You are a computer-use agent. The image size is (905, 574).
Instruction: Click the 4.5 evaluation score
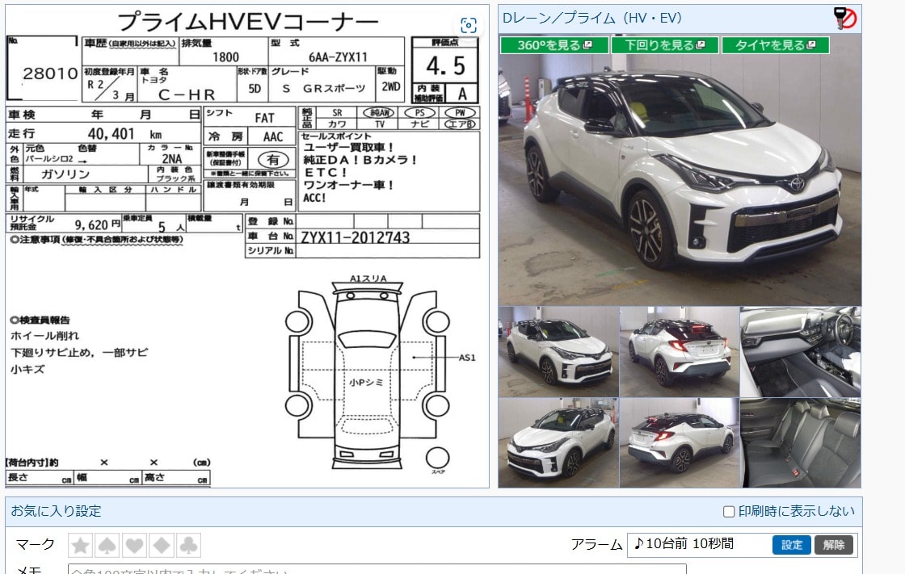click(445, 65)
